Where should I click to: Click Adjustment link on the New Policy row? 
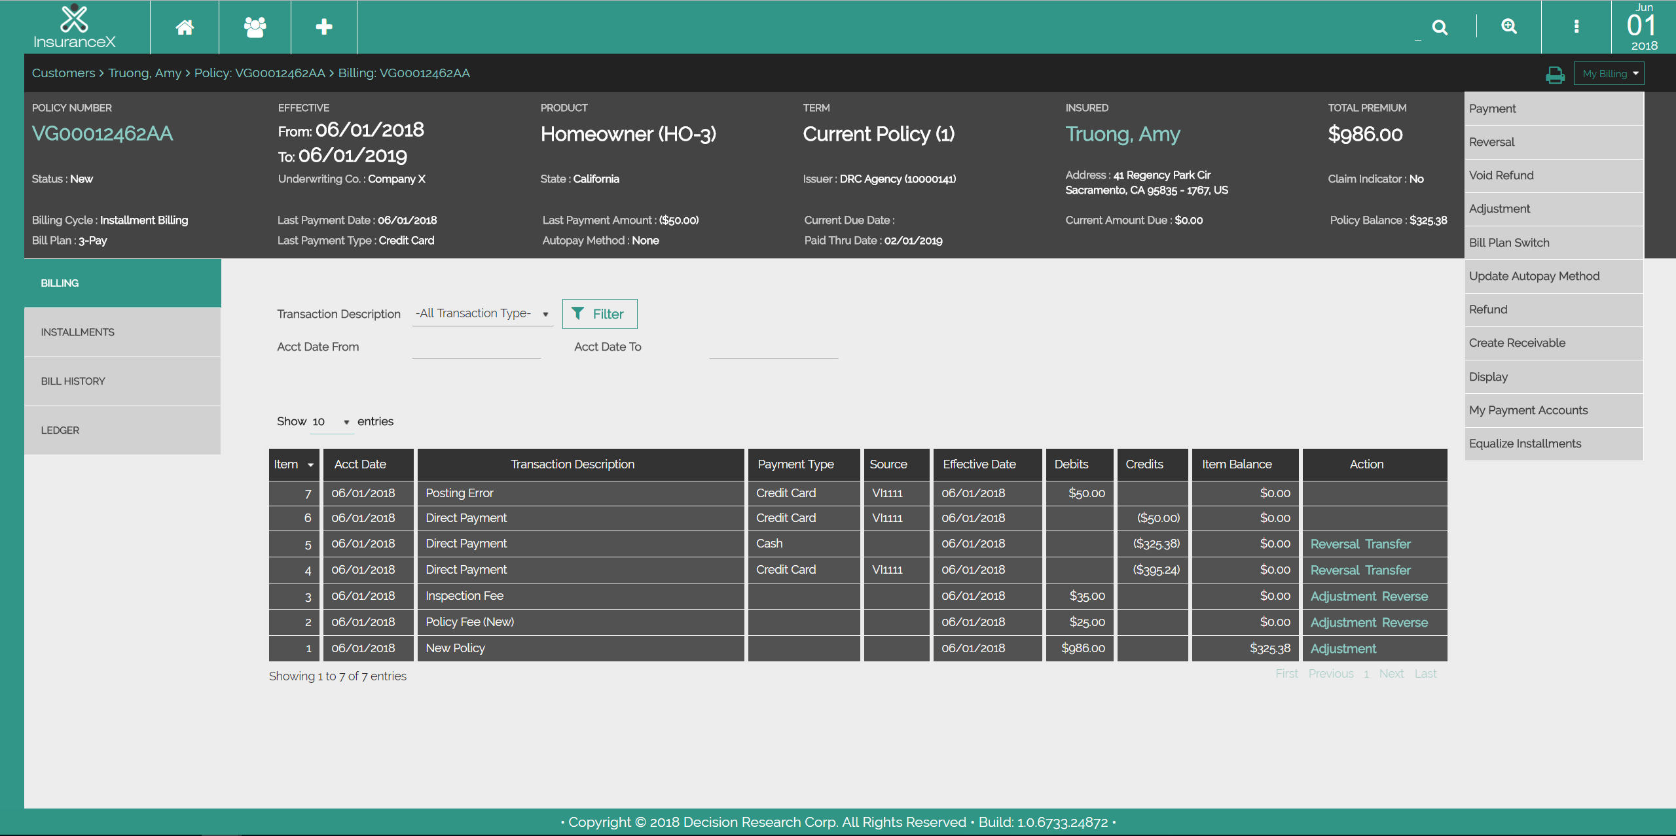1343,648
